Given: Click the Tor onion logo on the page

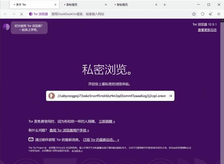Looking at the screenshot, I should pyautogui.click(x=6, y=27).
